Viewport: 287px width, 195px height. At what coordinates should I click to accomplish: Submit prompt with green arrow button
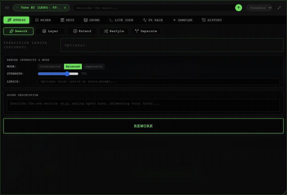coord(238,8)
